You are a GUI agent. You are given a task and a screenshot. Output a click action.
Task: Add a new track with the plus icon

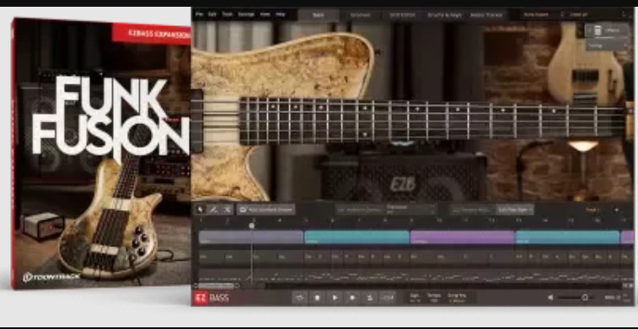click(x=616, y=210)
